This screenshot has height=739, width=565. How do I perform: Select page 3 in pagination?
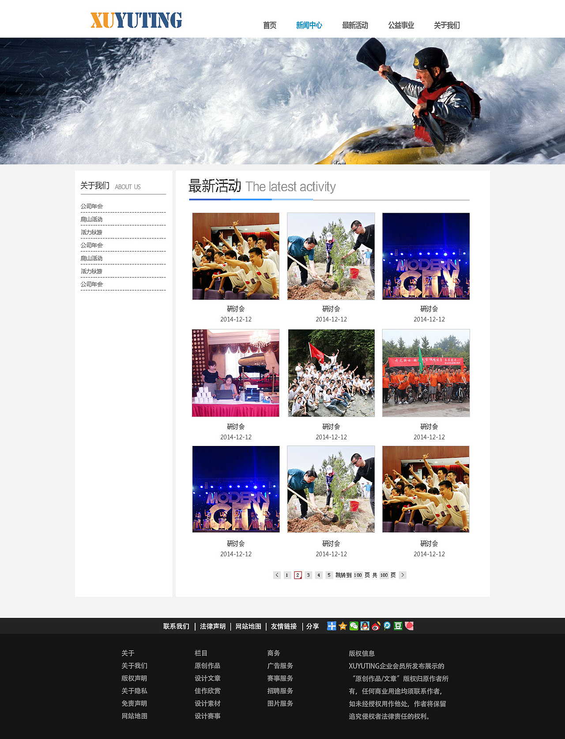click(x=308, y=575)
